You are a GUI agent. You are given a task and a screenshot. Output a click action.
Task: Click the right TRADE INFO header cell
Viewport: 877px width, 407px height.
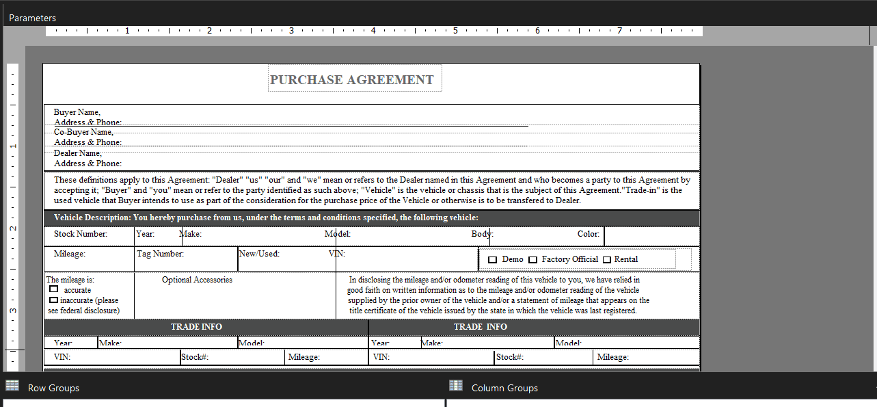pos(481,327)
